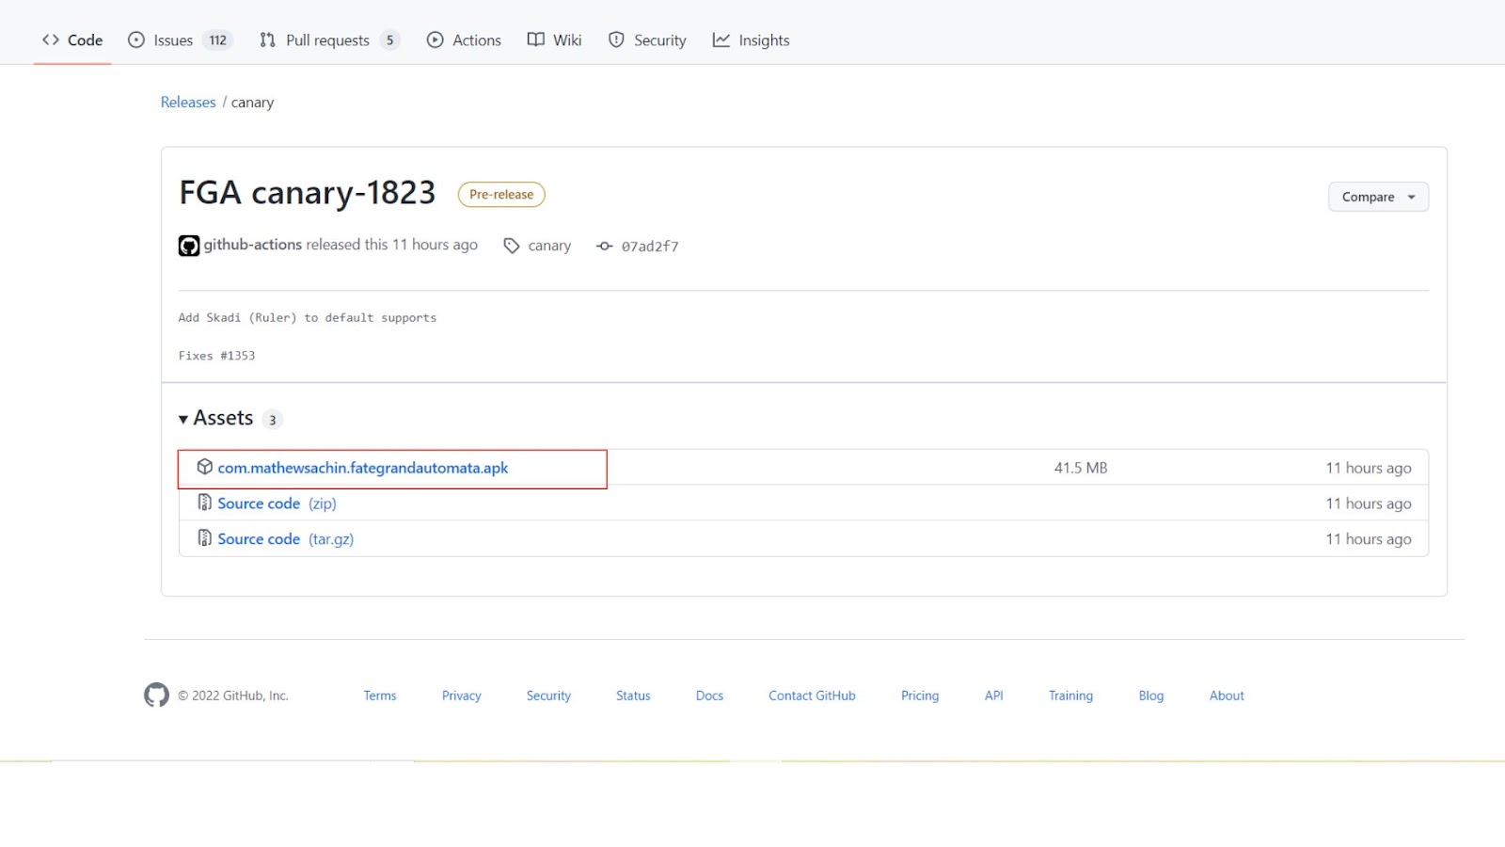Screen dimensions: 1505x847
Task: Click the 41.5 MB file size text
Action: [x=1081, y=468]
